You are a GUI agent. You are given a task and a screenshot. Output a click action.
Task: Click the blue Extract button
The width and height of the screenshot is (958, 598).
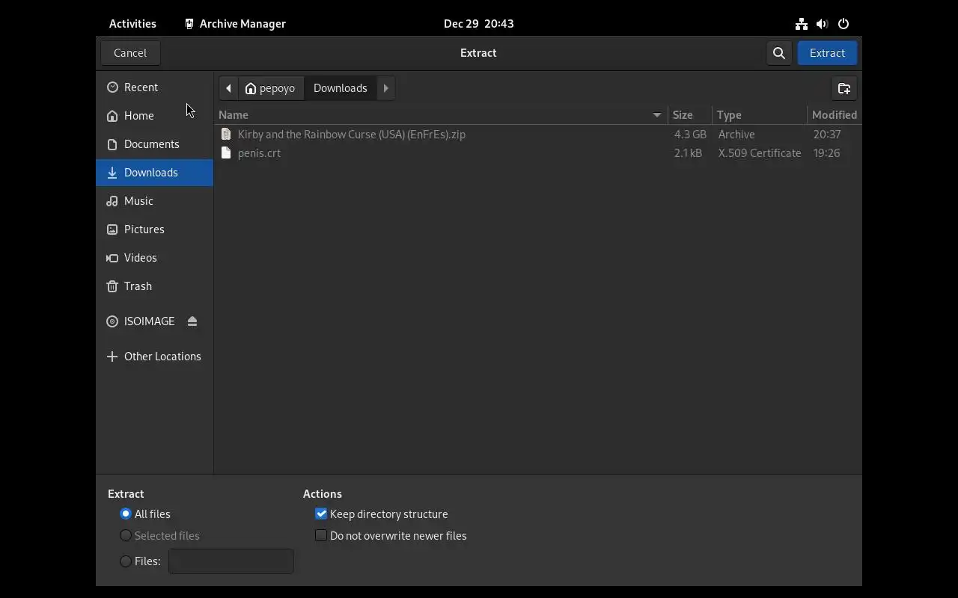pos(827,53)
